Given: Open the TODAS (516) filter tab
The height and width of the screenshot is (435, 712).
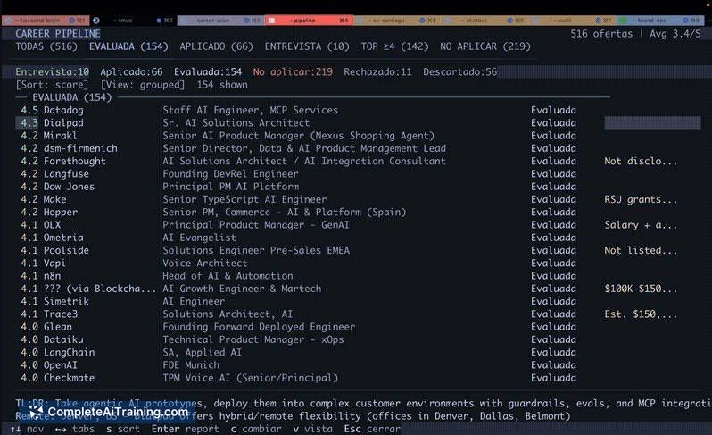Looking at the screenshot, I should [x=46, y=46].
